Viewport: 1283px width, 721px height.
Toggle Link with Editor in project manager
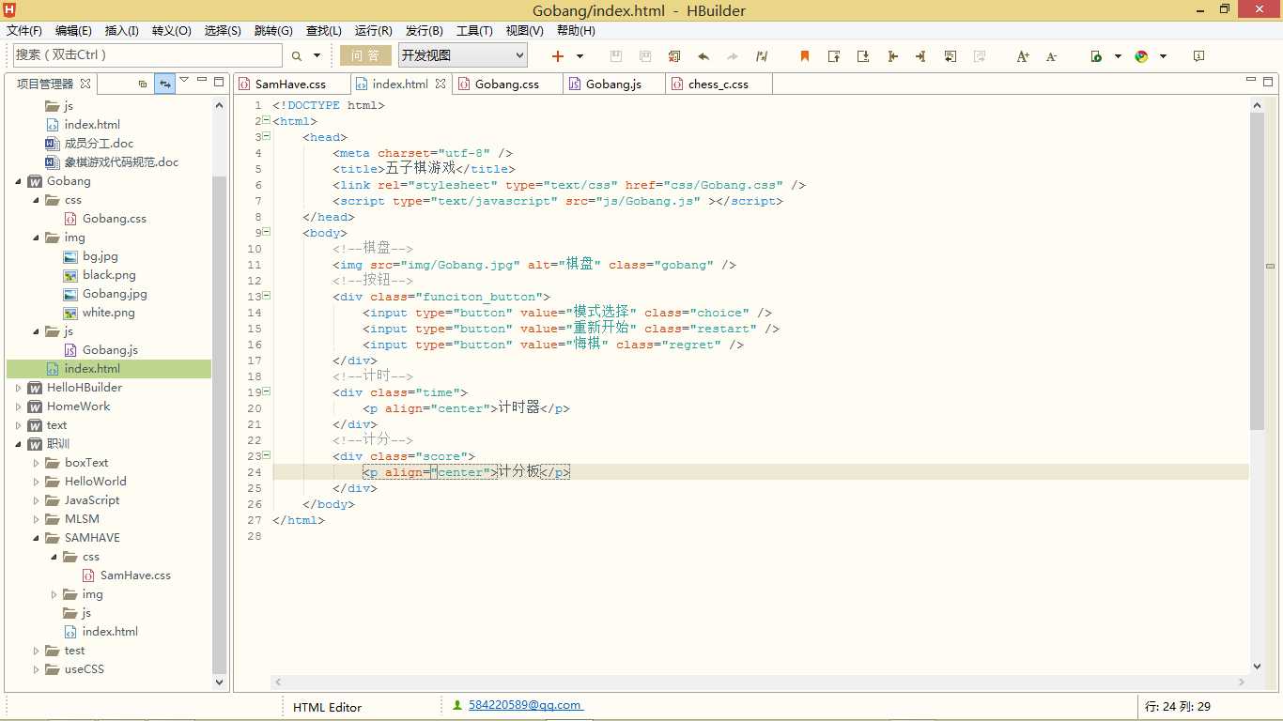point(165,84)
